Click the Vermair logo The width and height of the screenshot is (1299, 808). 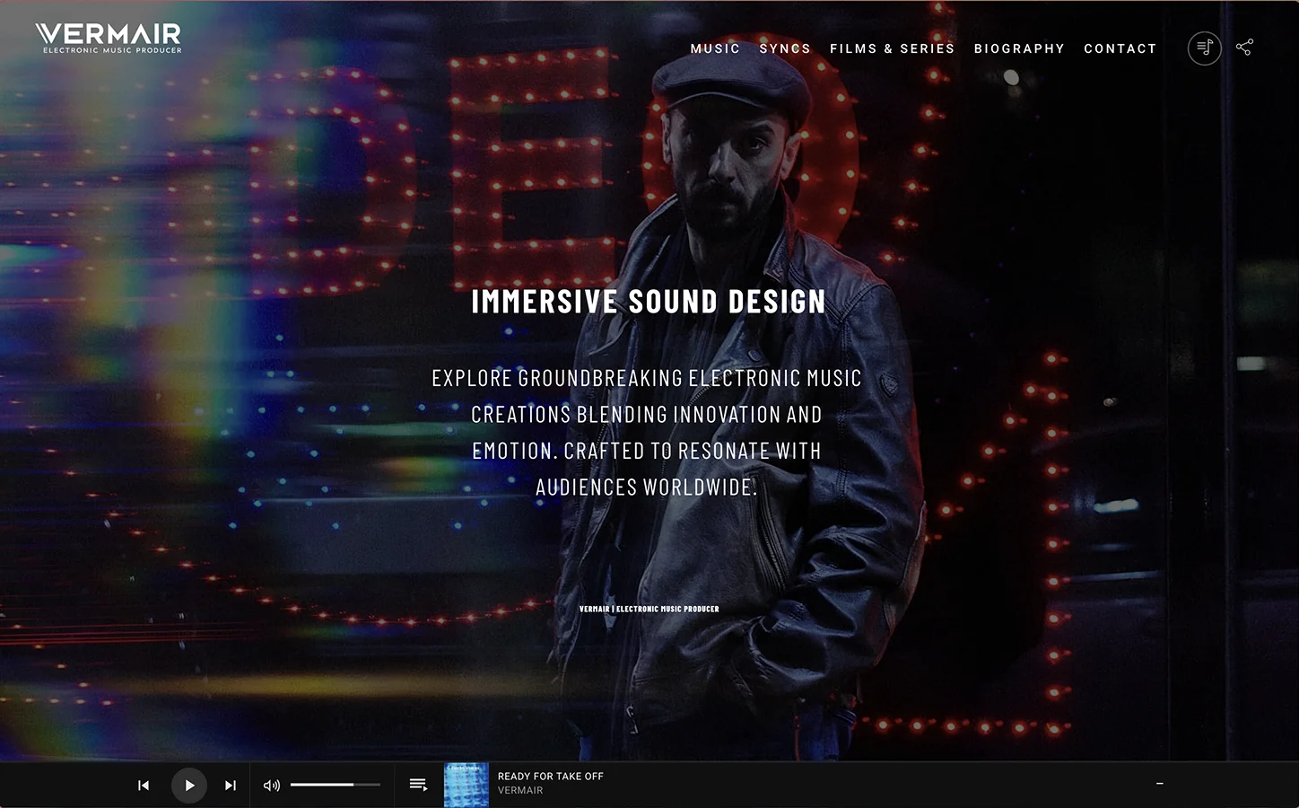click(109, 38)
